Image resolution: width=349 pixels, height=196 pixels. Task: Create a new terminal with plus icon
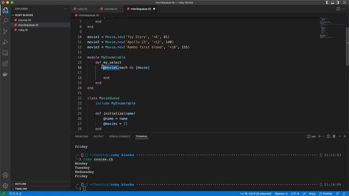320,137
